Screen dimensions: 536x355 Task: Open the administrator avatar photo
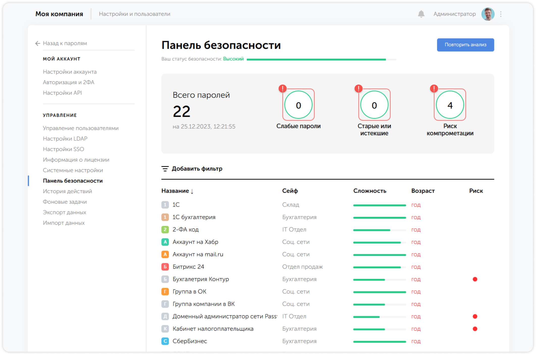tap(488, 14)
